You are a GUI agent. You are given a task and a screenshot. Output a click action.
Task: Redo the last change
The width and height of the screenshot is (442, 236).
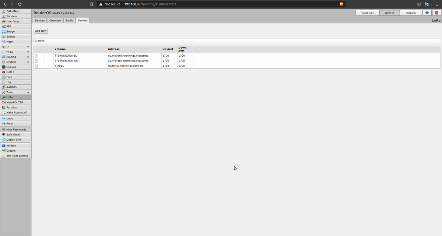[15, 124]
